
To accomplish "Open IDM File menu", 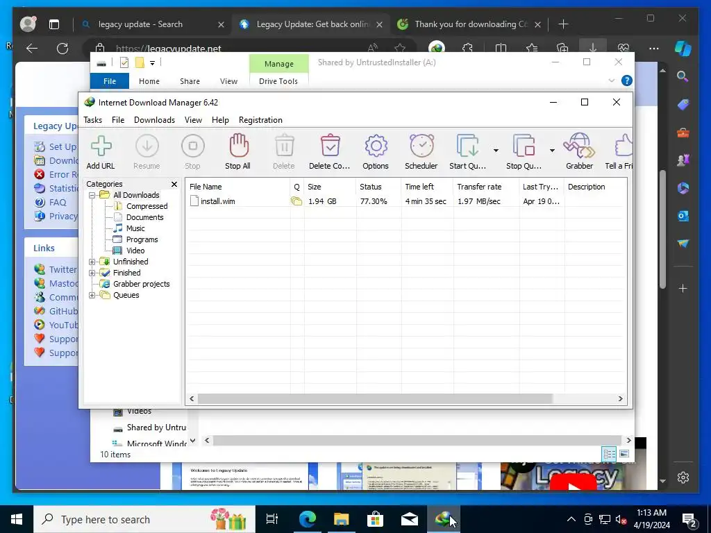I will point(118,120).
